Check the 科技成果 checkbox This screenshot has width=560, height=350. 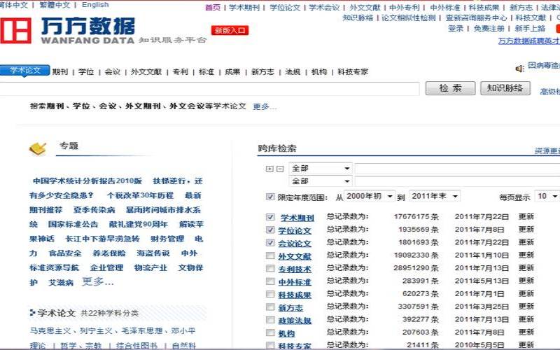(x=270, y=294)
